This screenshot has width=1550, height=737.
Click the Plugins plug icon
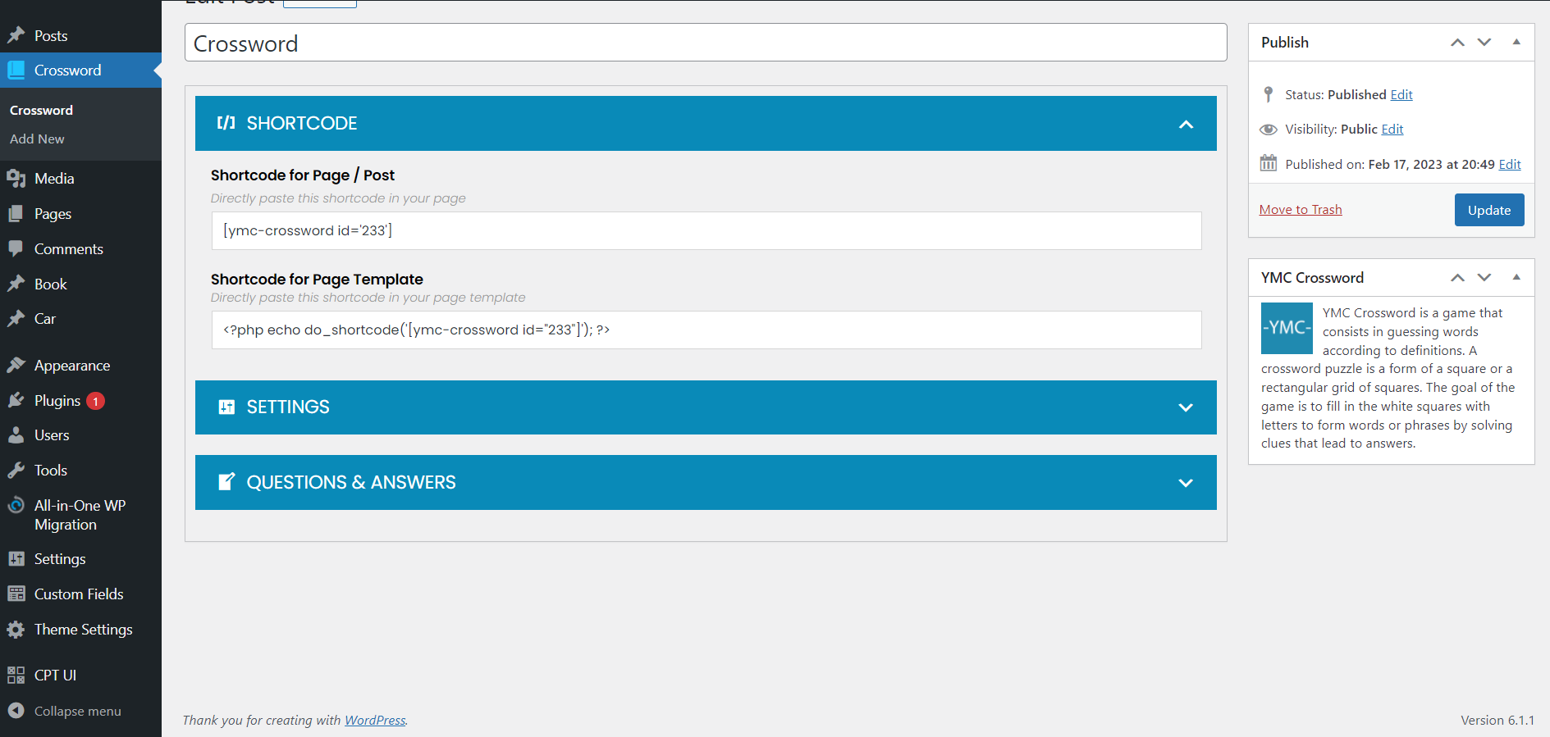[16, 400]
